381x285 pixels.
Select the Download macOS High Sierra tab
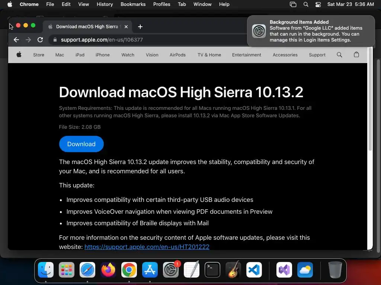(x=87, y=27)
